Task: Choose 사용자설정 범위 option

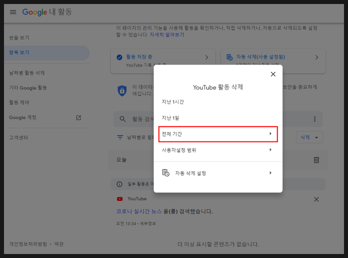Action: pyautogui.click(x=218, y=150)
